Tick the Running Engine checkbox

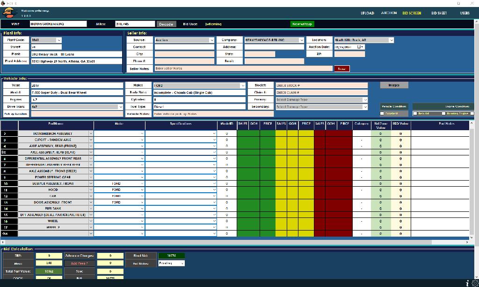[x=444, y=113]
